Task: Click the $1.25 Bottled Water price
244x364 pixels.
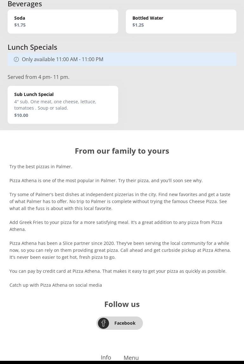Action: click(x=138, y=25)
